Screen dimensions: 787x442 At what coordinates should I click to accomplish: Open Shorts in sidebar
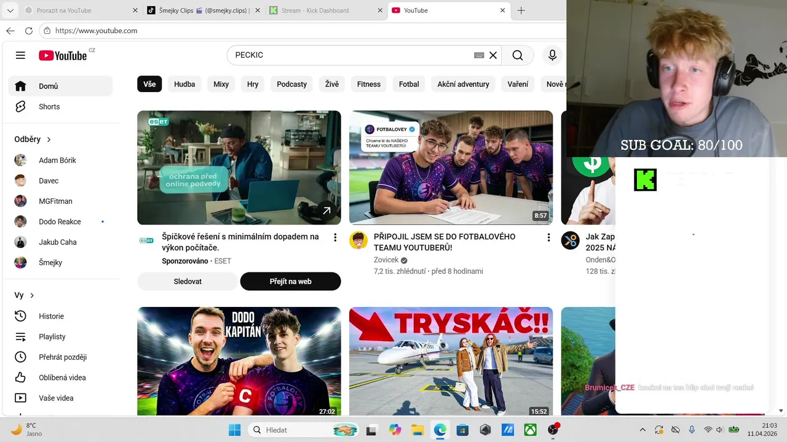click(60, 106)
